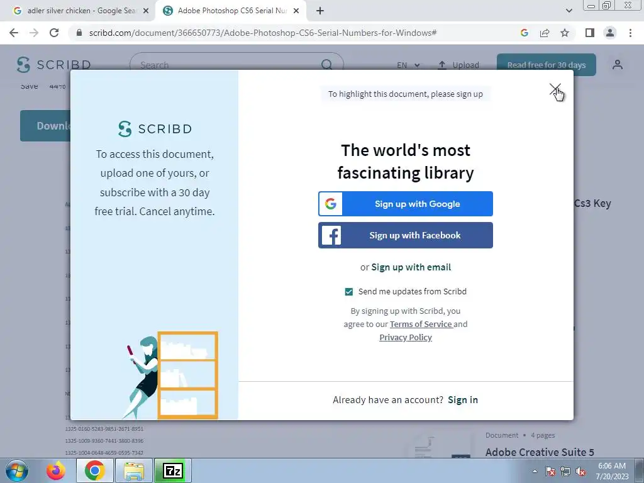The width and height of the screenshot is (644, 483).
Task: Click the browser forward arrow
Action: (34, 33)
